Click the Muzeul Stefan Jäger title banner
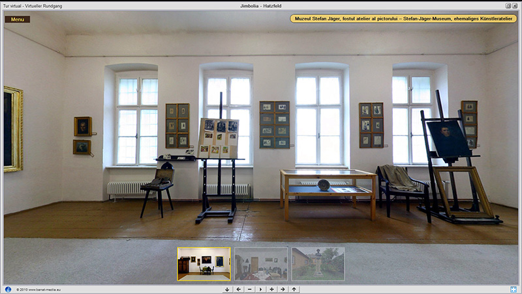Screen dimensions: 522x294 click(403, 19)
